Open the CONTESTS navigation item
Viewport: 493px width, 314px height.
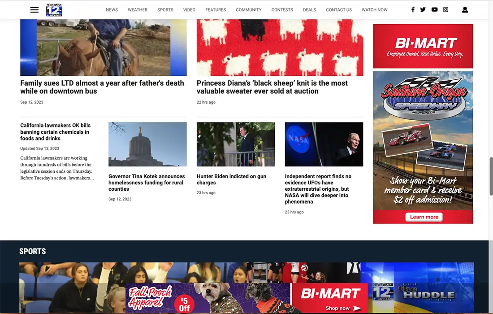[282, 10]
